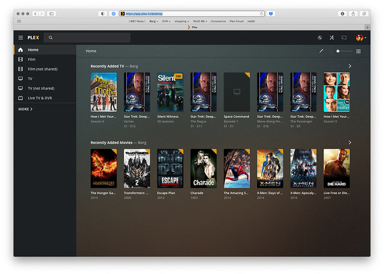384x274 pixels.
Task: Open the Escape Plan poster
Action: (170, 168)
